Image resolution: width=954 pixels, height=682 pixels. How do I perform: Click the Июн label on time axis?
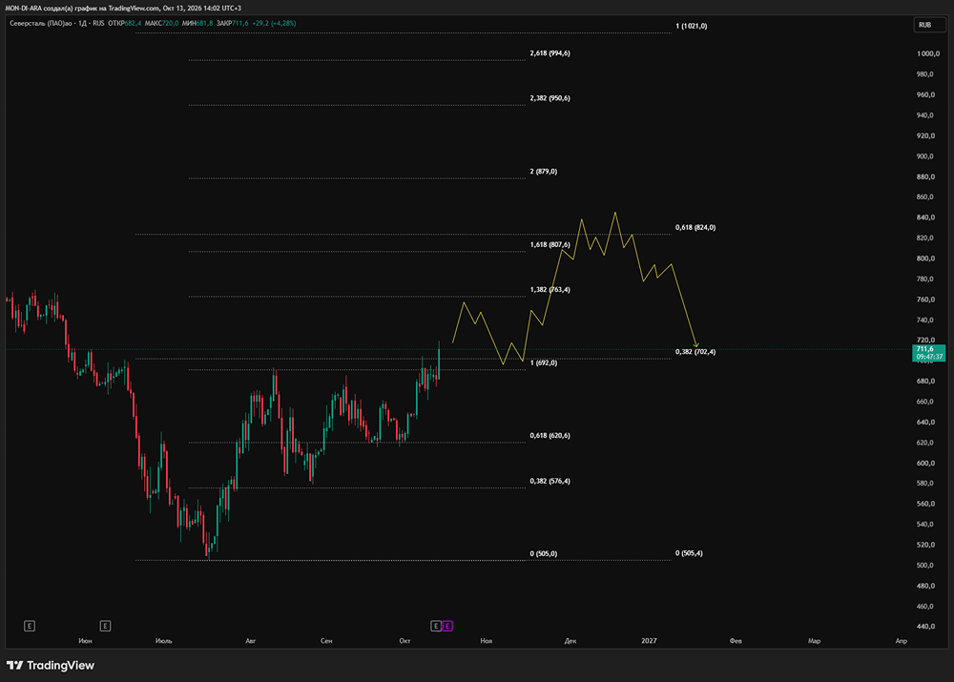coord(85,641)
